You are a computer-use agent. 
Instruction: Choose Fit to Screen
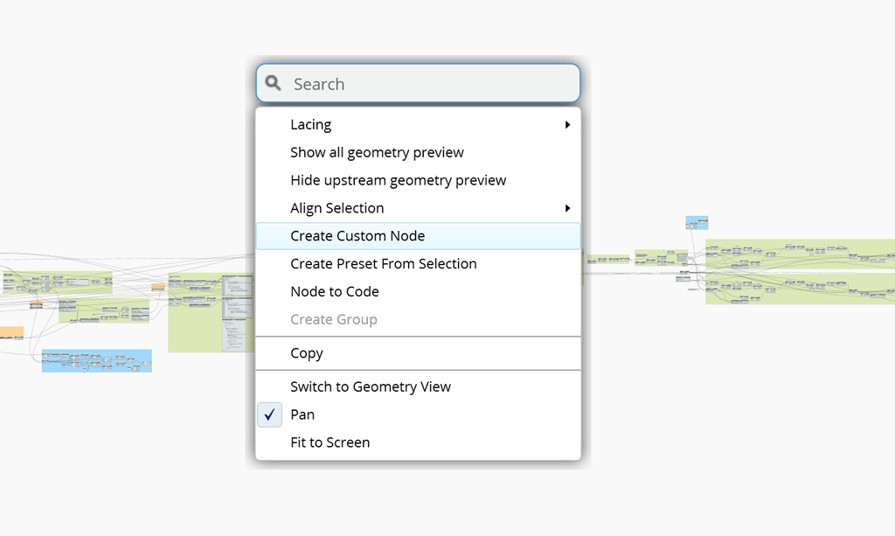point(330,442)
